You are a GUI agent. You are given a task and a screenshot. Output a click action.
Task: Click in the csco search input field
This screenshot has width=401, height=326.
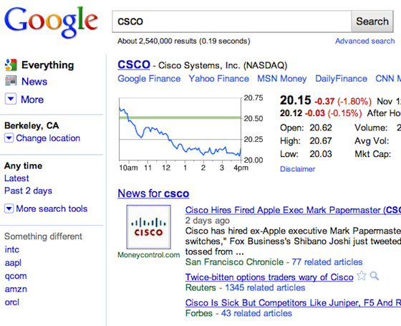point(232,21)
